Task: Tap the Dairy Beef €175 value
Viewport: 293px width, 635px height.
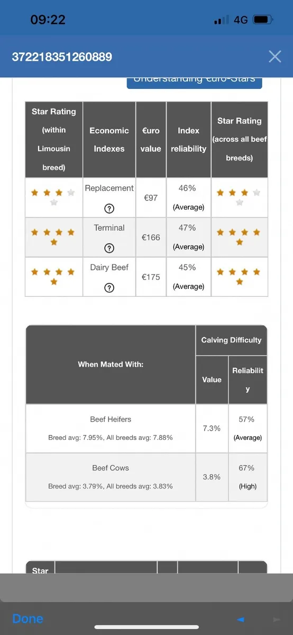Action: point(151,277)
